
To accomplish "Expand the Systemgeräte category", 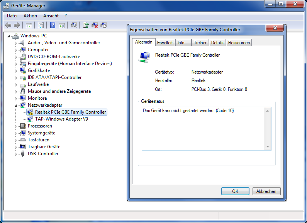I will pyautogui.click(x=16, y=133).
